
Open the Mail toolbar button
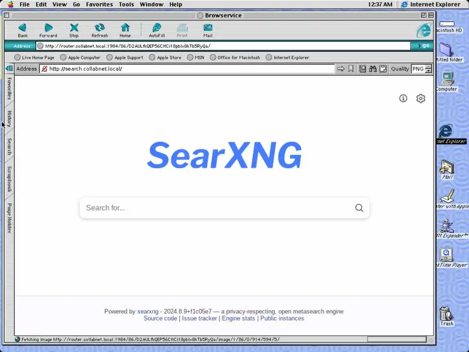click(x=208, y=31)
